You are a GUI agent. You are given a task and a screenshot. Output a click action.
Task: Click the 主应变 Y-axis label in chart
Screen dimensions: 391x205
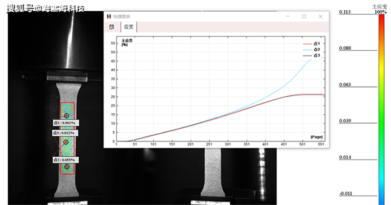[126, 41]
